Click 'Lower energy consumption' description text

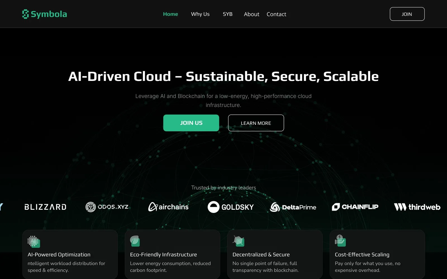pos(170,267)
